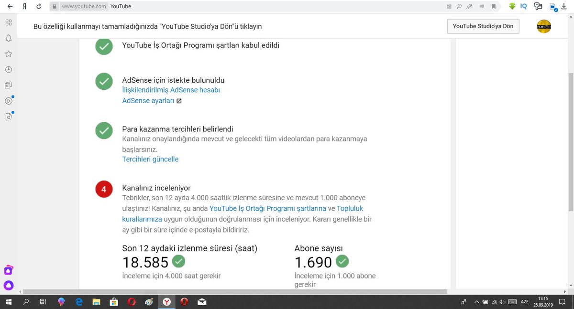This screenshot has width=574, height=309.
Task: Open the green download-arrow extension
Action: (x=512, y=6)
